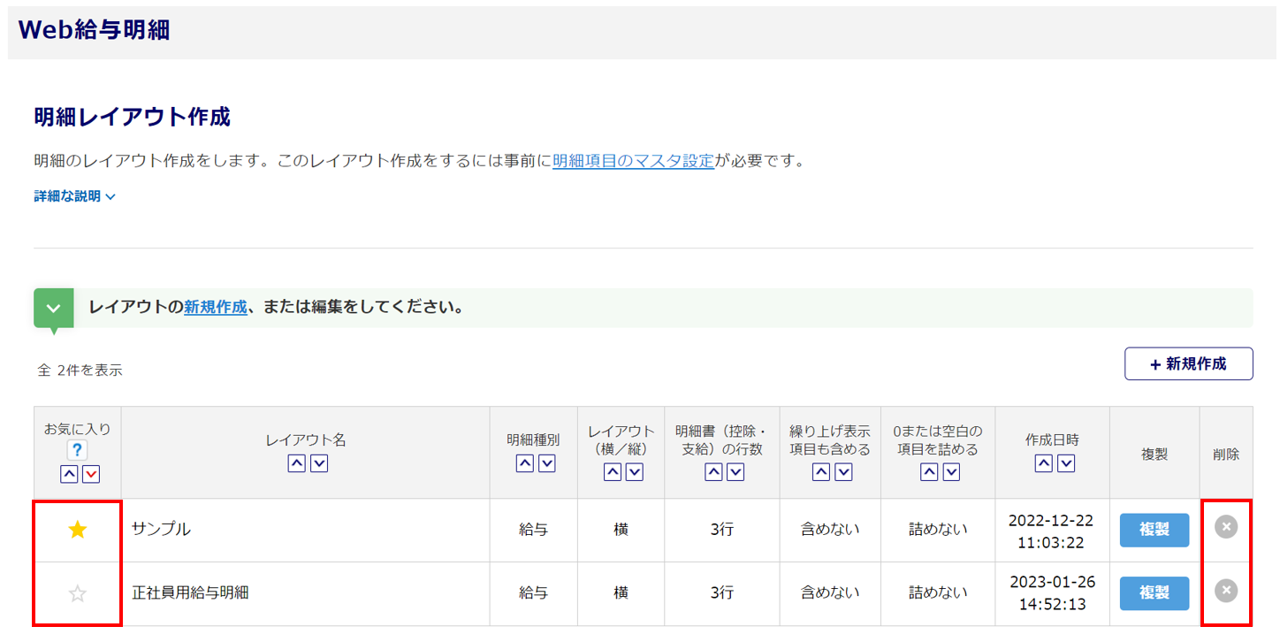Open the 明細項目のマスタ設定 link
The width and height of the screenshot is (1280, 642).
click(633, 162)
